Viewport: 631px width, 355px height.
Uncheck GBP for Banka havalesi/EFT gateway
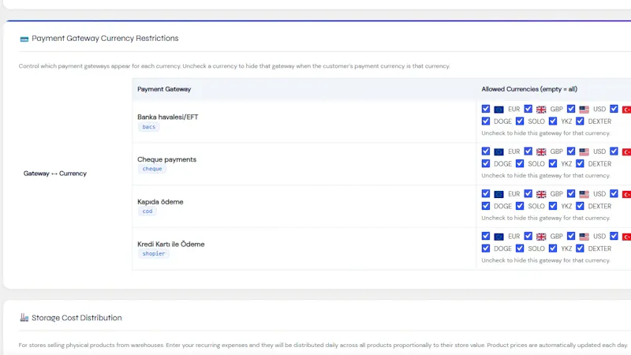click(528, 109)
